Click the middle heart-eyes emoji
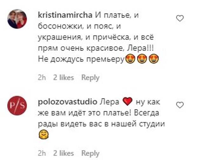Screen dimensions: 197x160 (142, 59)
